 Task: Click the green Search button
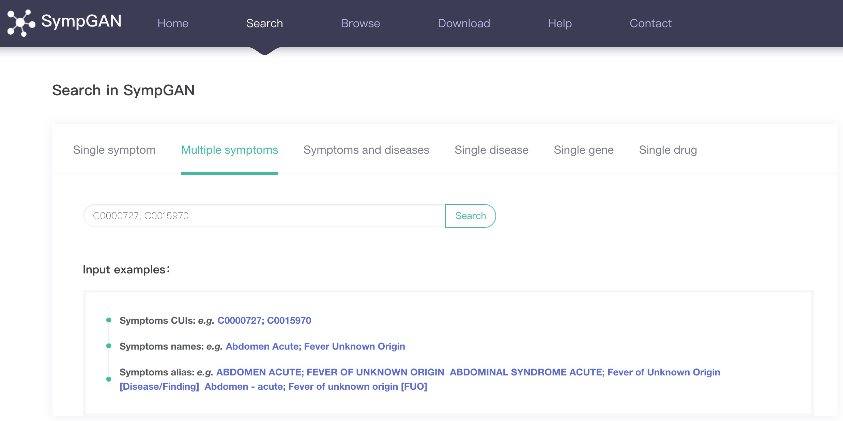click(470, 216)
